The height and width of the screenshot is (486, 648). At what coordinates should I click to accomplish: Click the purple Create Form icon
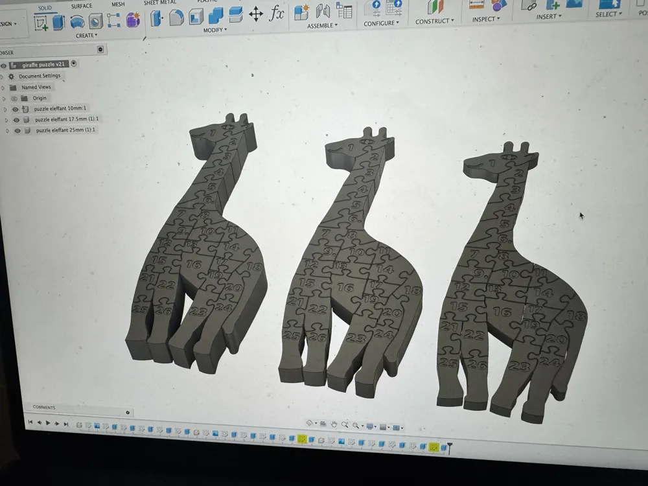coord(133,20)
